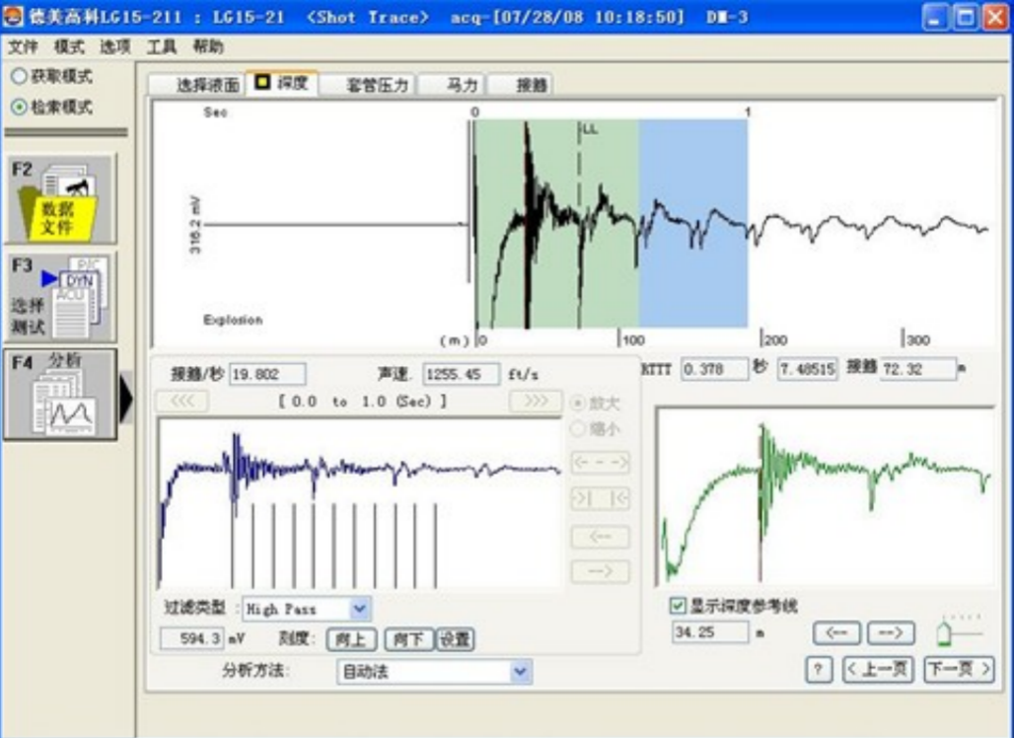This screenshot has height=738, width=1014.
Task: Click the left arrow button under the depth reference checkbox
Action: click(x=836, y=632)
